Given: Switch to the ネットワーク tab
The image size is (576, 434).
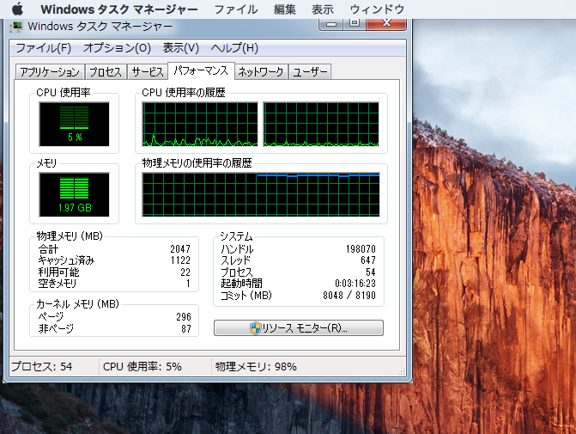Looking at the screenshot, I should [261, 71].
